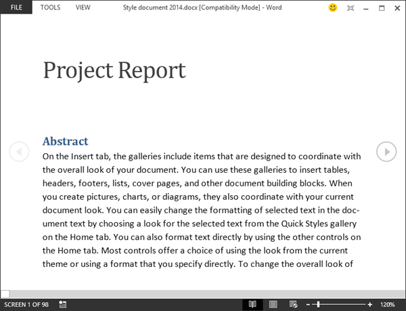Click the auto-hide reading toolbar icon

tap(350, 8)
